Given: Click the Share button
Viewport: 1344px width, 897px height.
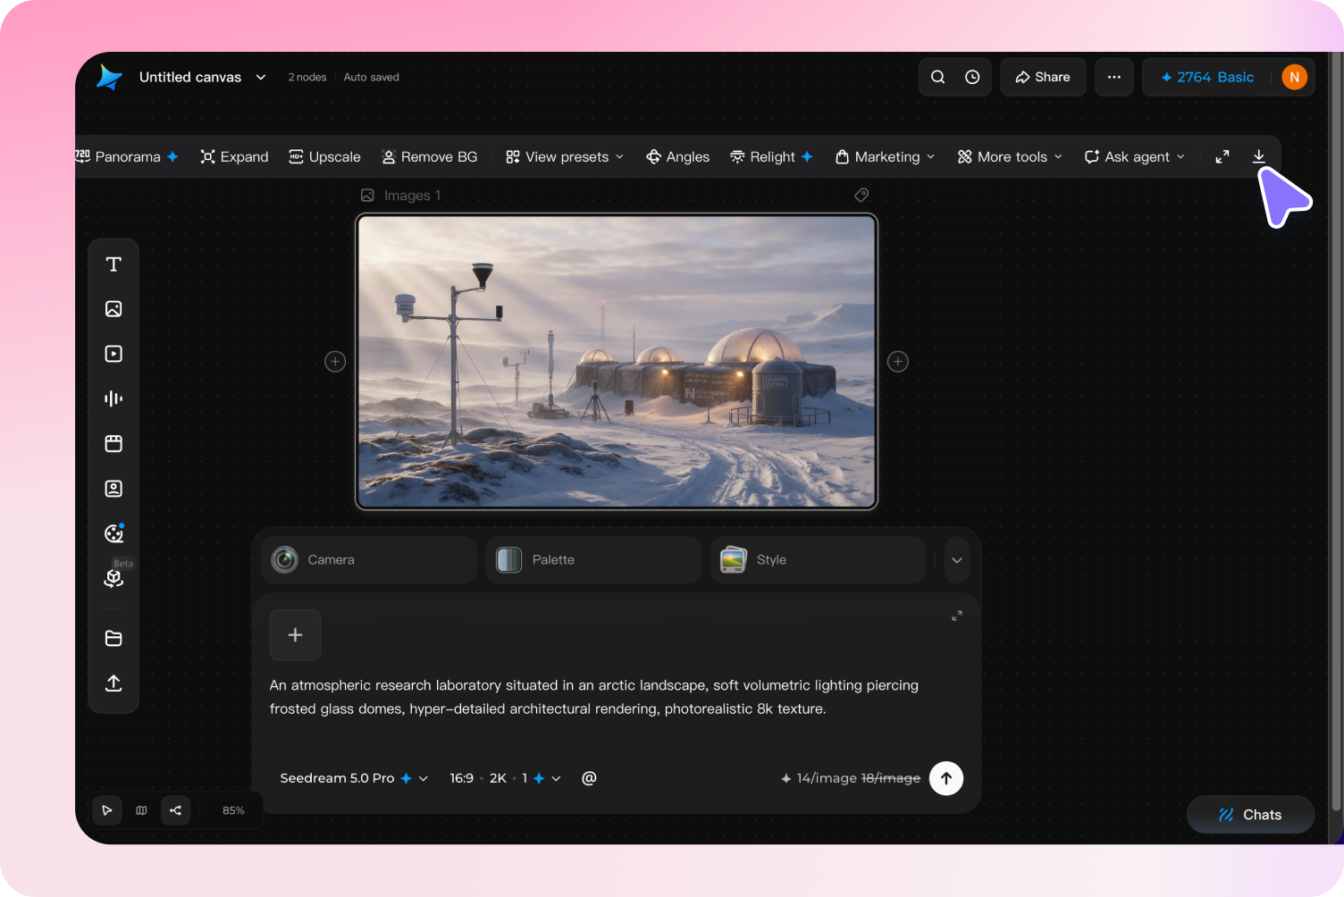Looking at the screenshot, I should (1043, 77).
